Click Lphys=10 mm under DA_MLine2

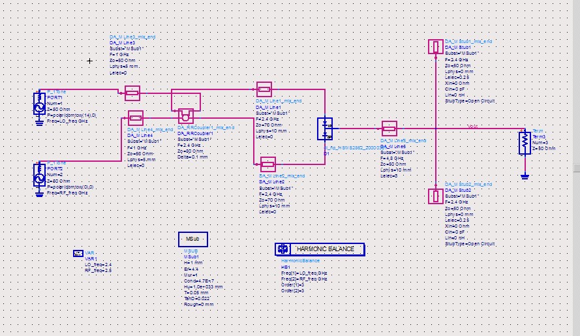click(x=275, y=206)
